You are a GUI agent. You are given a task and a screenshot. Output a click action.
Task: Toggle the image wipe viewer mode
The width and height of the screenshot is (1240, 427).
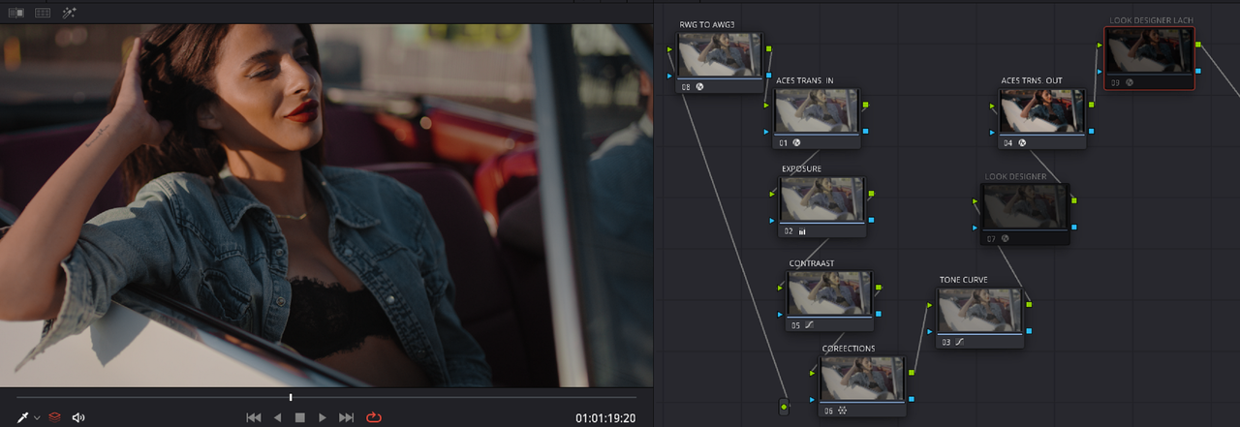15,13
